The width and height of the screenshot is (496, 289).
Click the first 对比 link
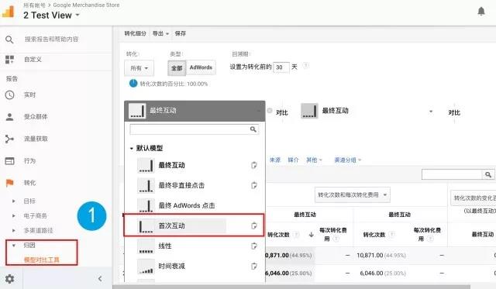(x=281, y=112)
